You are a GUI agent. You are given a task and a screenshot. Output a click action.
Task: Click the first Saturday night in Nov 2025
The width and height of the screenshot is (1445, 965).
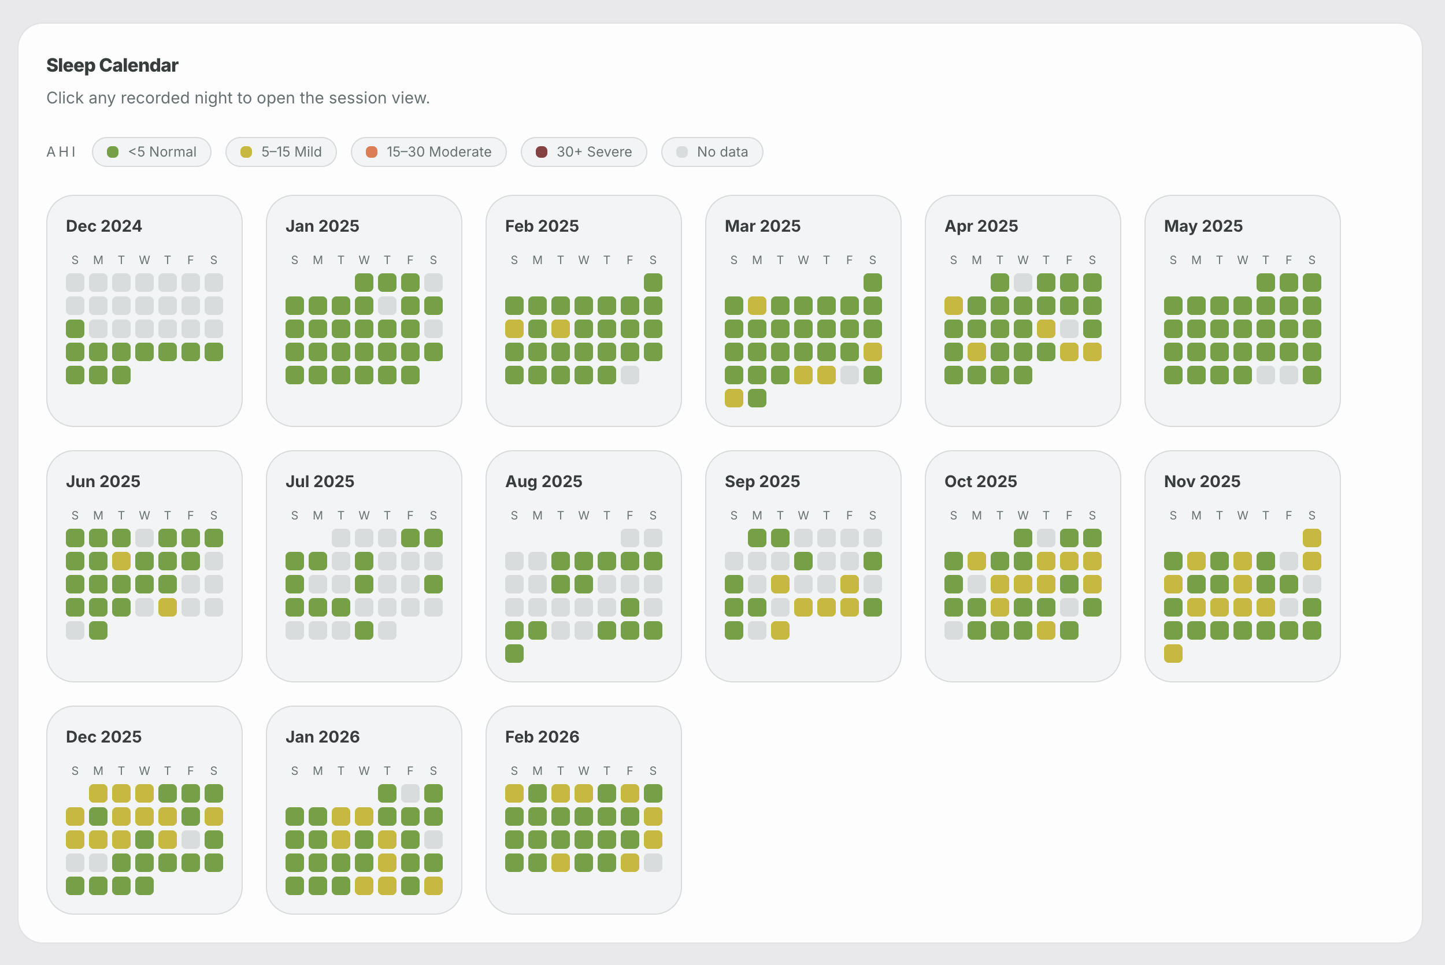[x=1312, y=537]
